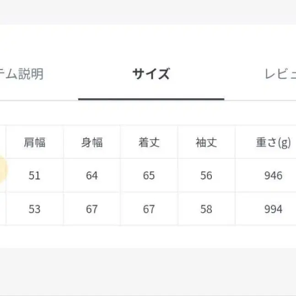Select the 56 value under 袖丈
This screenshot has width=296, height=296.
pos(206,176)
